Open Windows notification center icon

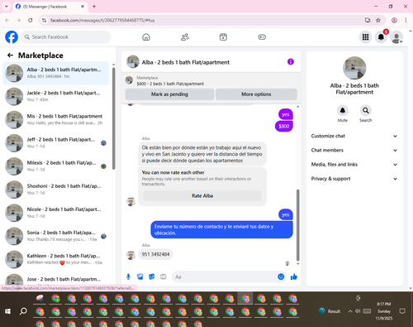click(402, 311)
